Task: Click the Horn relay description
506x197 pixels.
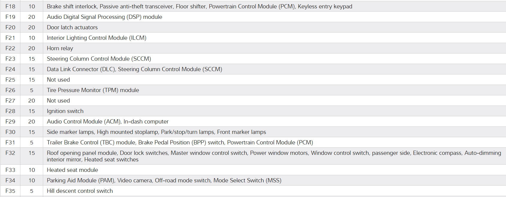Action: 60,48
